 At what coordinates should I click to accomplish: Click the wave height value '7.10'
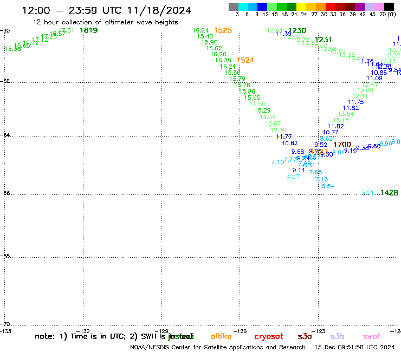(277, 162)
